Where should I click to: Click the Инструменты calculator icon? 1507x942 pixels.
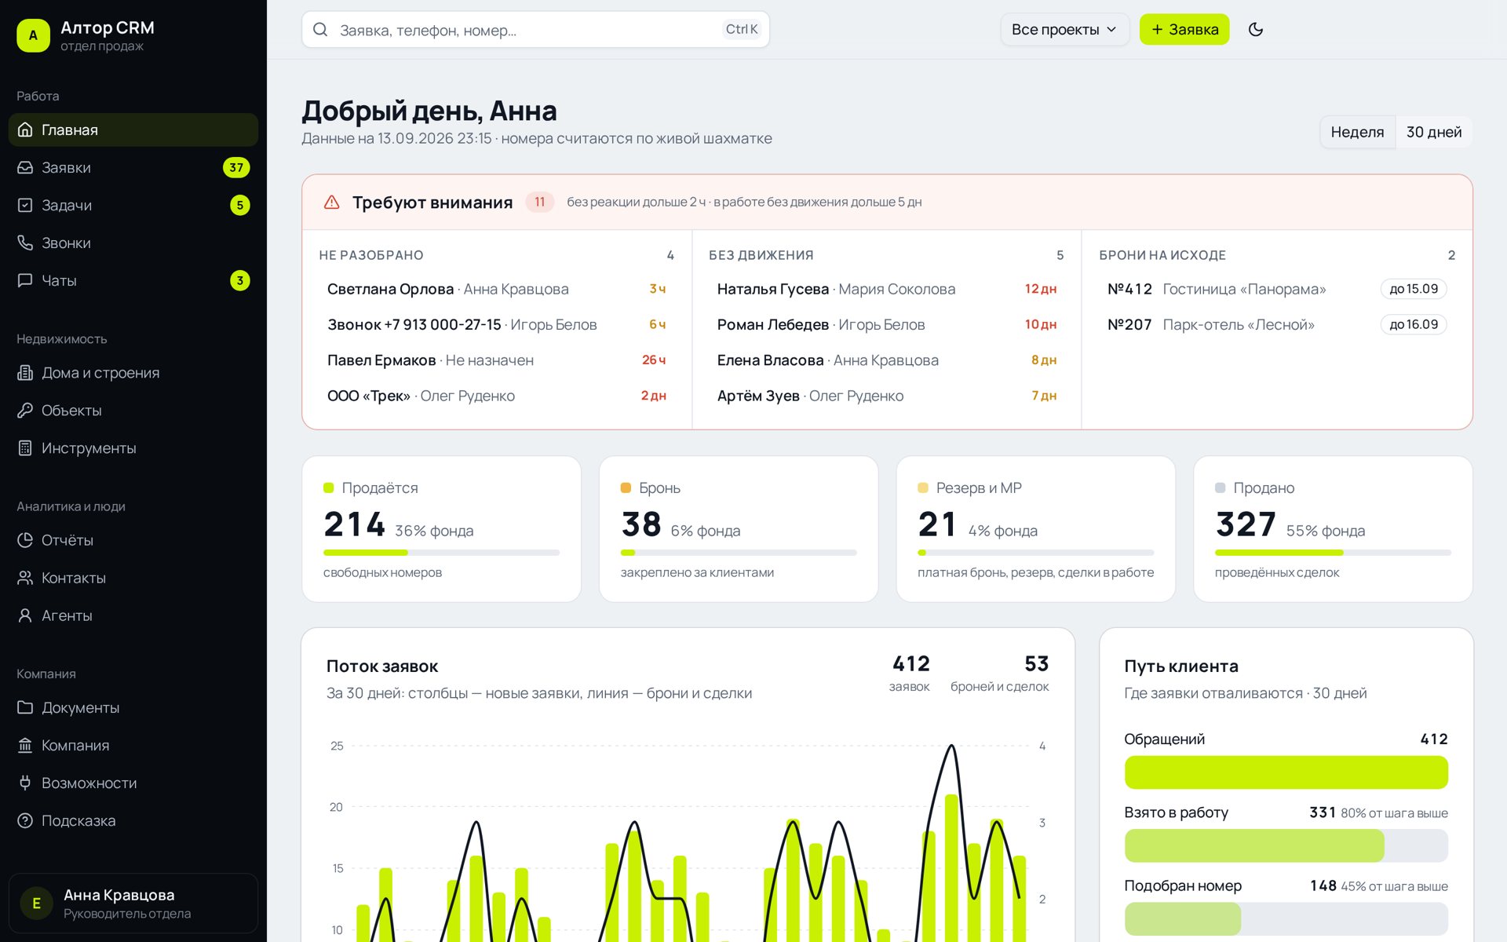click(x=25, y=448)
